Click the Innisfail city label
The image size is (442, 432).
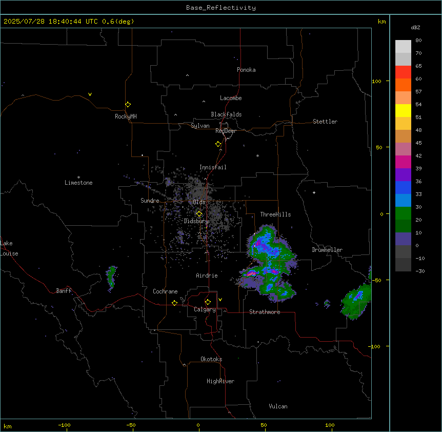(213, 167)
